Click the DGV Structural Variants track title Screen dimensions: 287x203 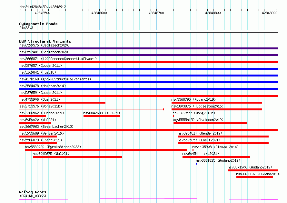45,41
